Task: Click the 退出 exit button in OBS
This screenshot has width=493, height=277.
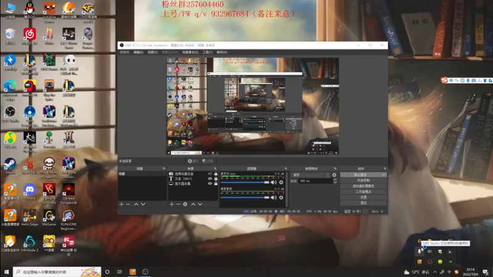Action: 364,203
